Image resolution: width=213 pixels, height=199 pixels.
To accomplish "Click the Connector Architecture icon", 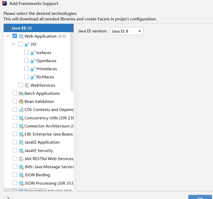I will (x=21, y=126).
